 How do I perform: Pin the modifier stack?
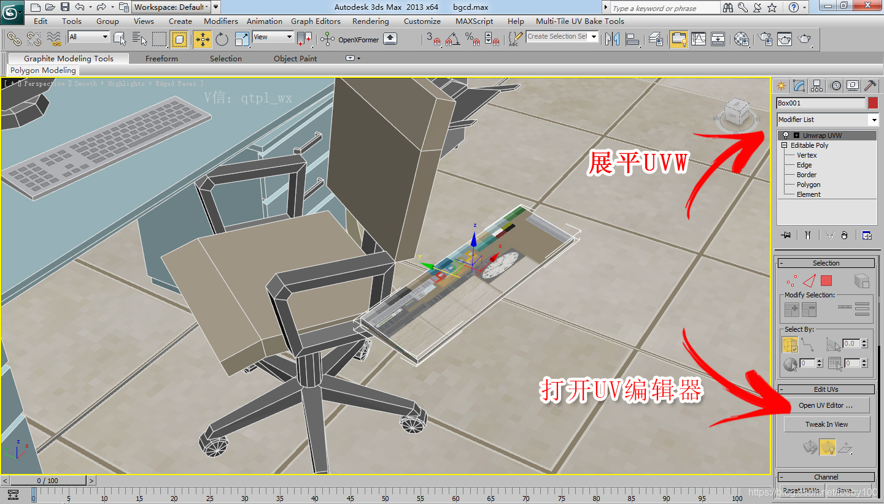(786, 235)
